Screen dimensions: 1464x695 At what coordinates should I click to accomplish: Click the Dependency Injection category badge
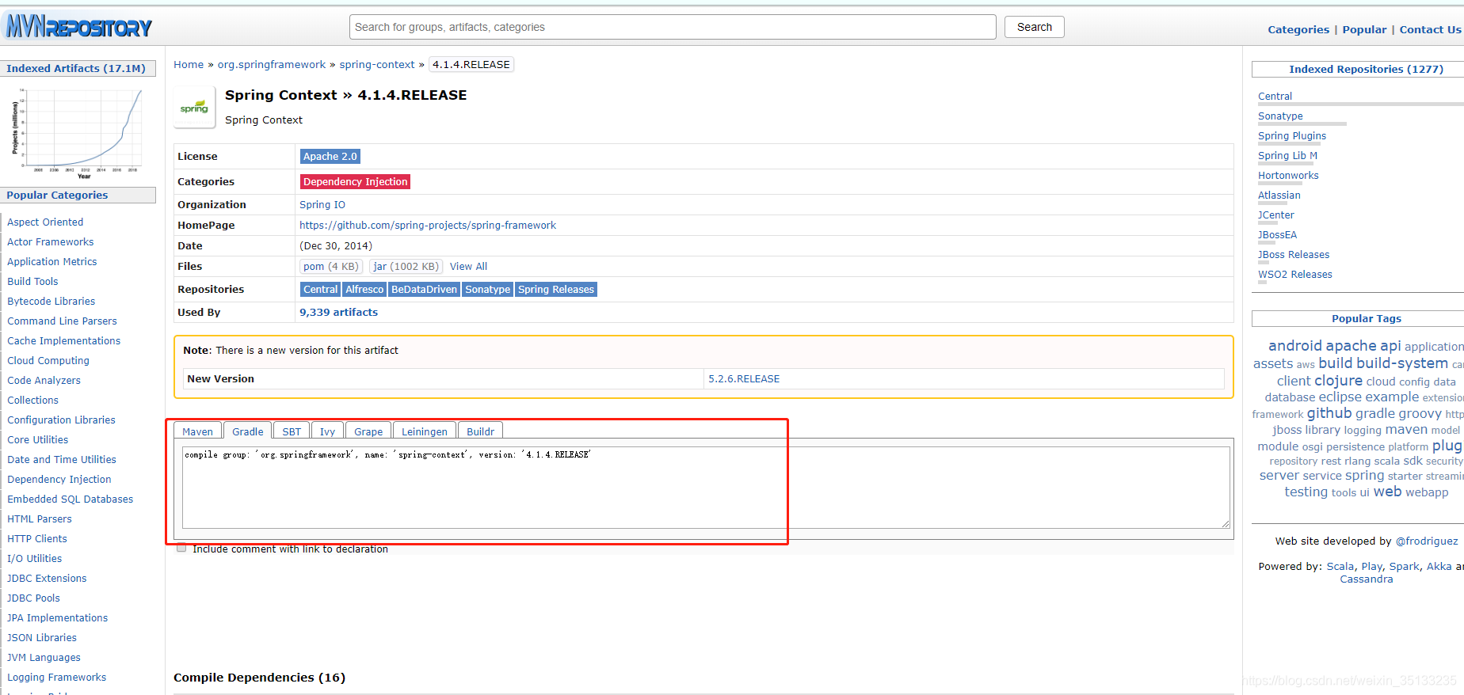pos(355,182)
